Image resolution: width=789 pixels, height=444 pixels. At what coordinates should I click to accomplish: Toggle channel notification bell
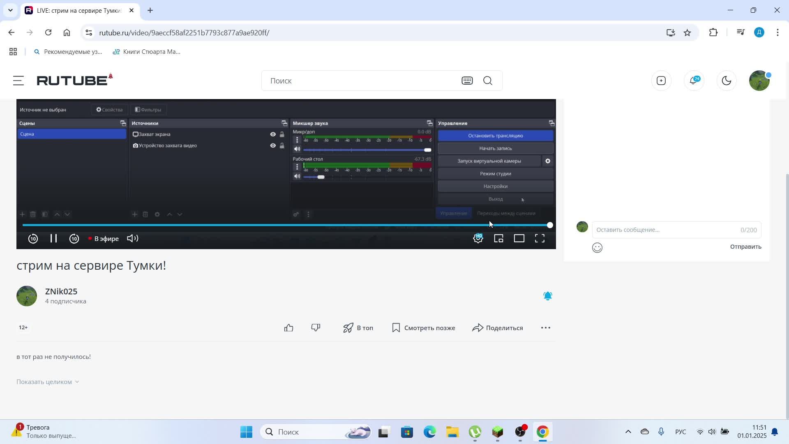(547, 296)
